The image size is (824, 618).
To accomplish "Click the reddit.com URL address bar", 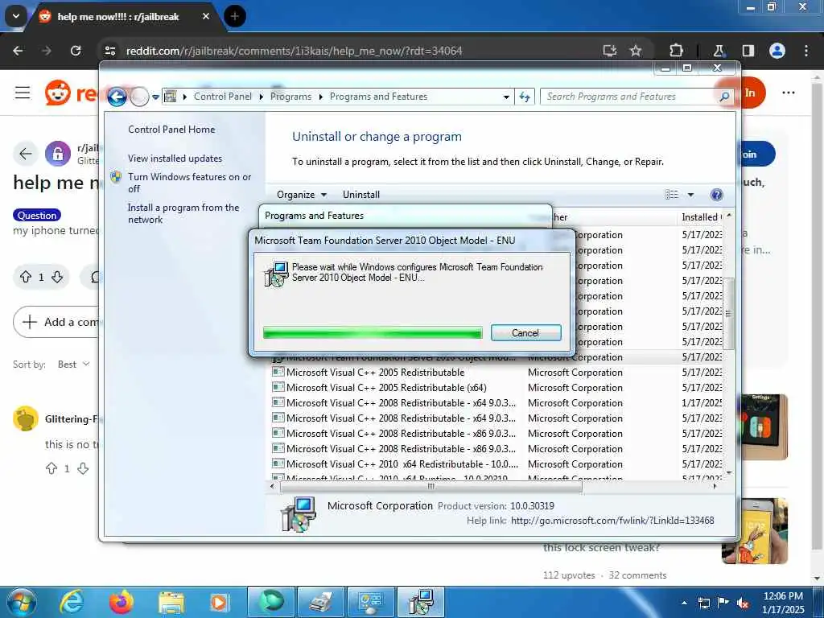I will coord(295,51).
